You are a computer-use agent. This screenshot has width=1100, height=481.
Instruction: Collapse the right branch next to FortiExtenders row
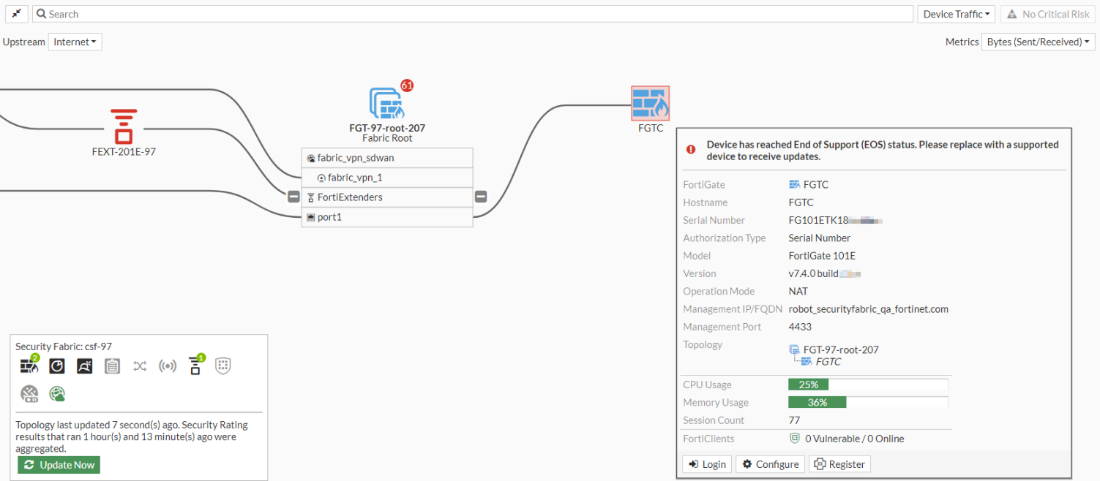click(x=481, y=197)
